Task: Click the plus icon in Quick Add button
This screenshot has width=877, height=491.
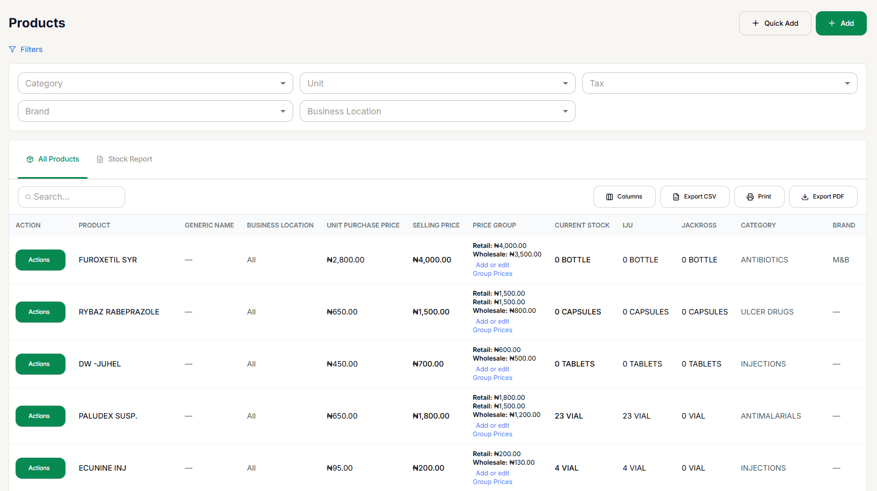Action: point(756,23)
